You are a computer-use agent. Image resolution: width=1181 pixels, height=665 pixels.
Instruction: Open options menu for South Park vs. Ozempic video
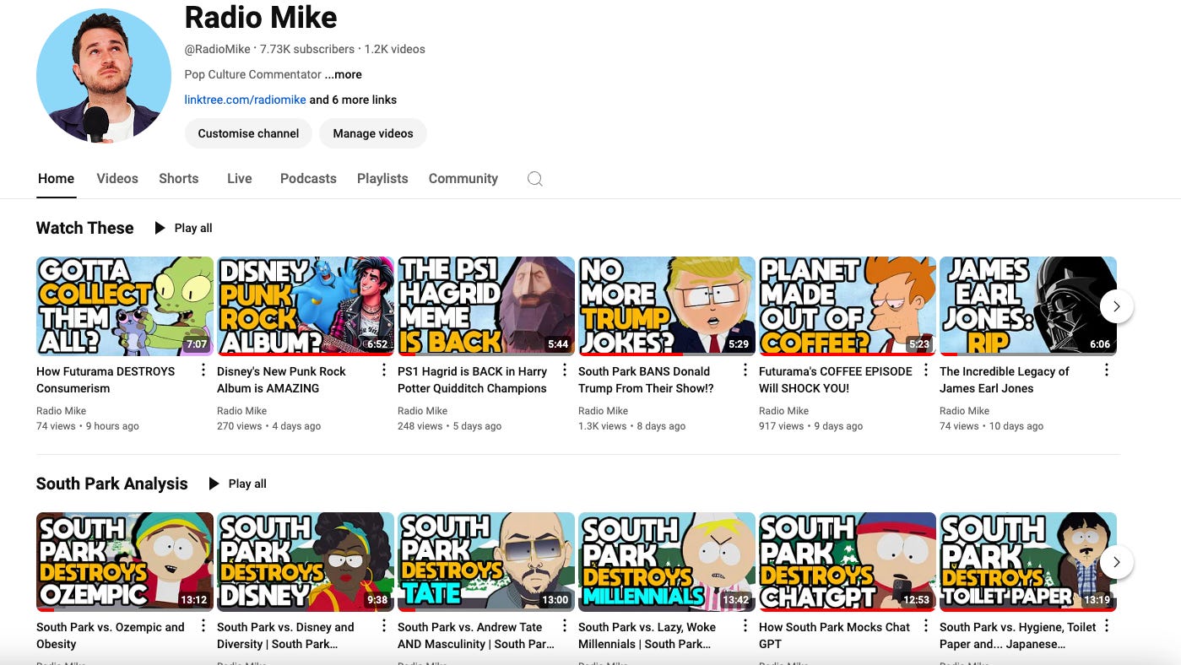click(x=203, y=626)
